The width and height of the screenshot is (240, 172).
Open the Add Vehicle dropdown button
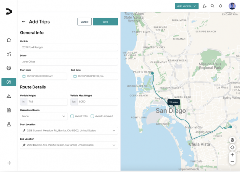pyautogui.click(x=186, y=6)
